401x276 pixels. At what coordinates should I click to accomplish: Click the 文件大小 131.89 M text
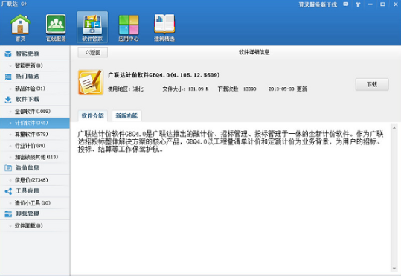click(x=186, y=89)
